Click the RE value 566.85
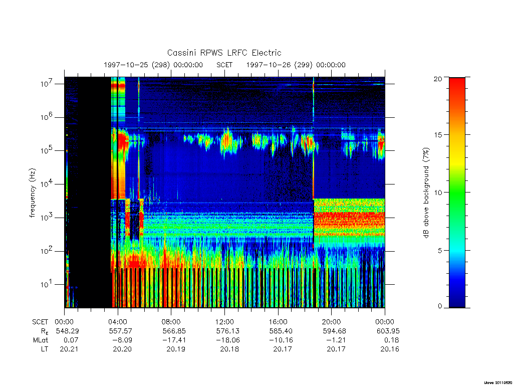513x385 pixels. pyautogui.click(x=174, y=331)
